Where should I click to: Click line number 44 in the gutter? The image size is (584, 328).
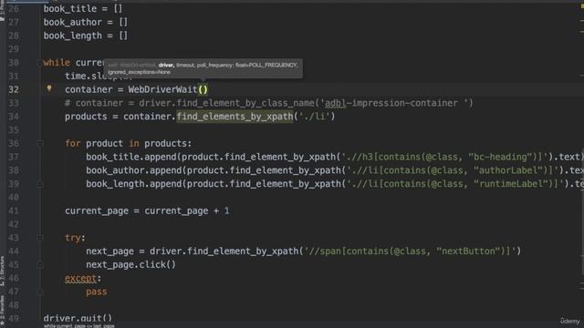pyautogui.click(x=14, y=251)
